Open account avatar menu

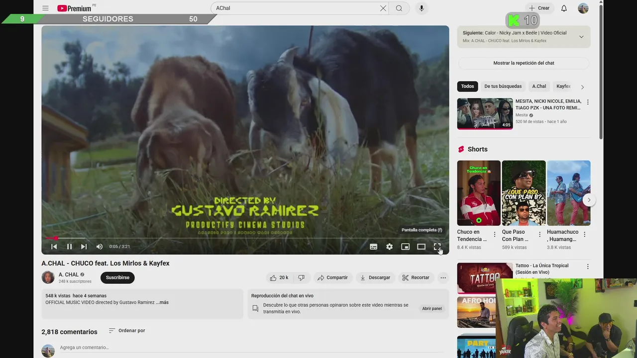583,8
